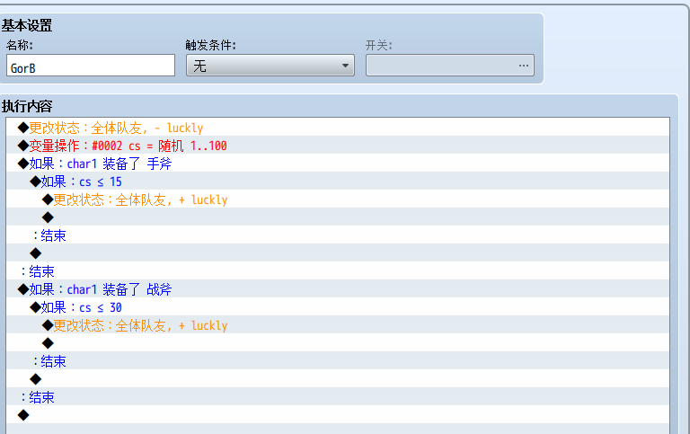Screen dimensions: 690x434
Task: Select the line 如果：char1 装备了 手斧
Action: [338, 164]
